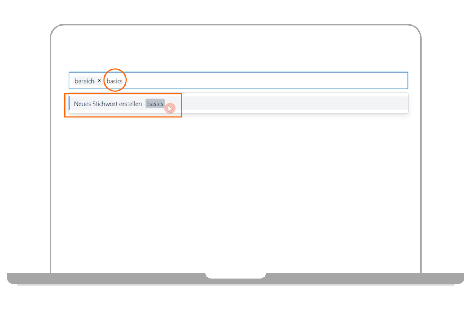
Task: Click the "bereich" tag label
Action: point(84,81)
